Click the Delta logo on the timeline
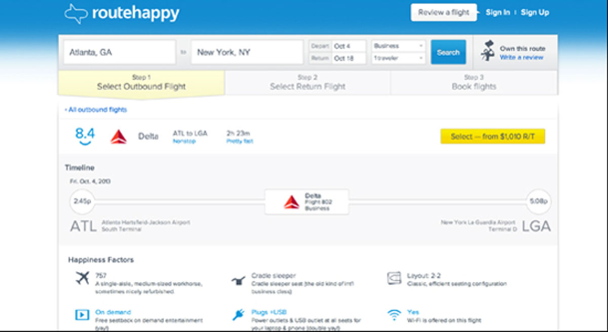Screen dimensions: 608x332 point(292,201)
